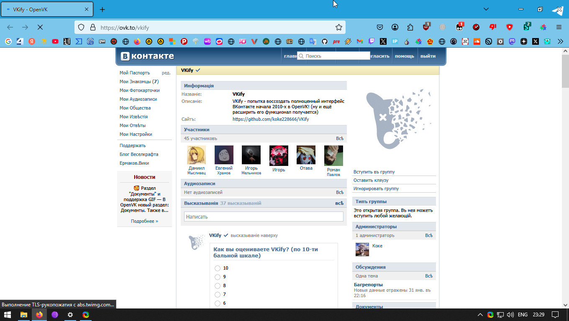Viewport: 569px width, 321px height.
Task: Select rating 8 in the poll
Action: point(218,286)
